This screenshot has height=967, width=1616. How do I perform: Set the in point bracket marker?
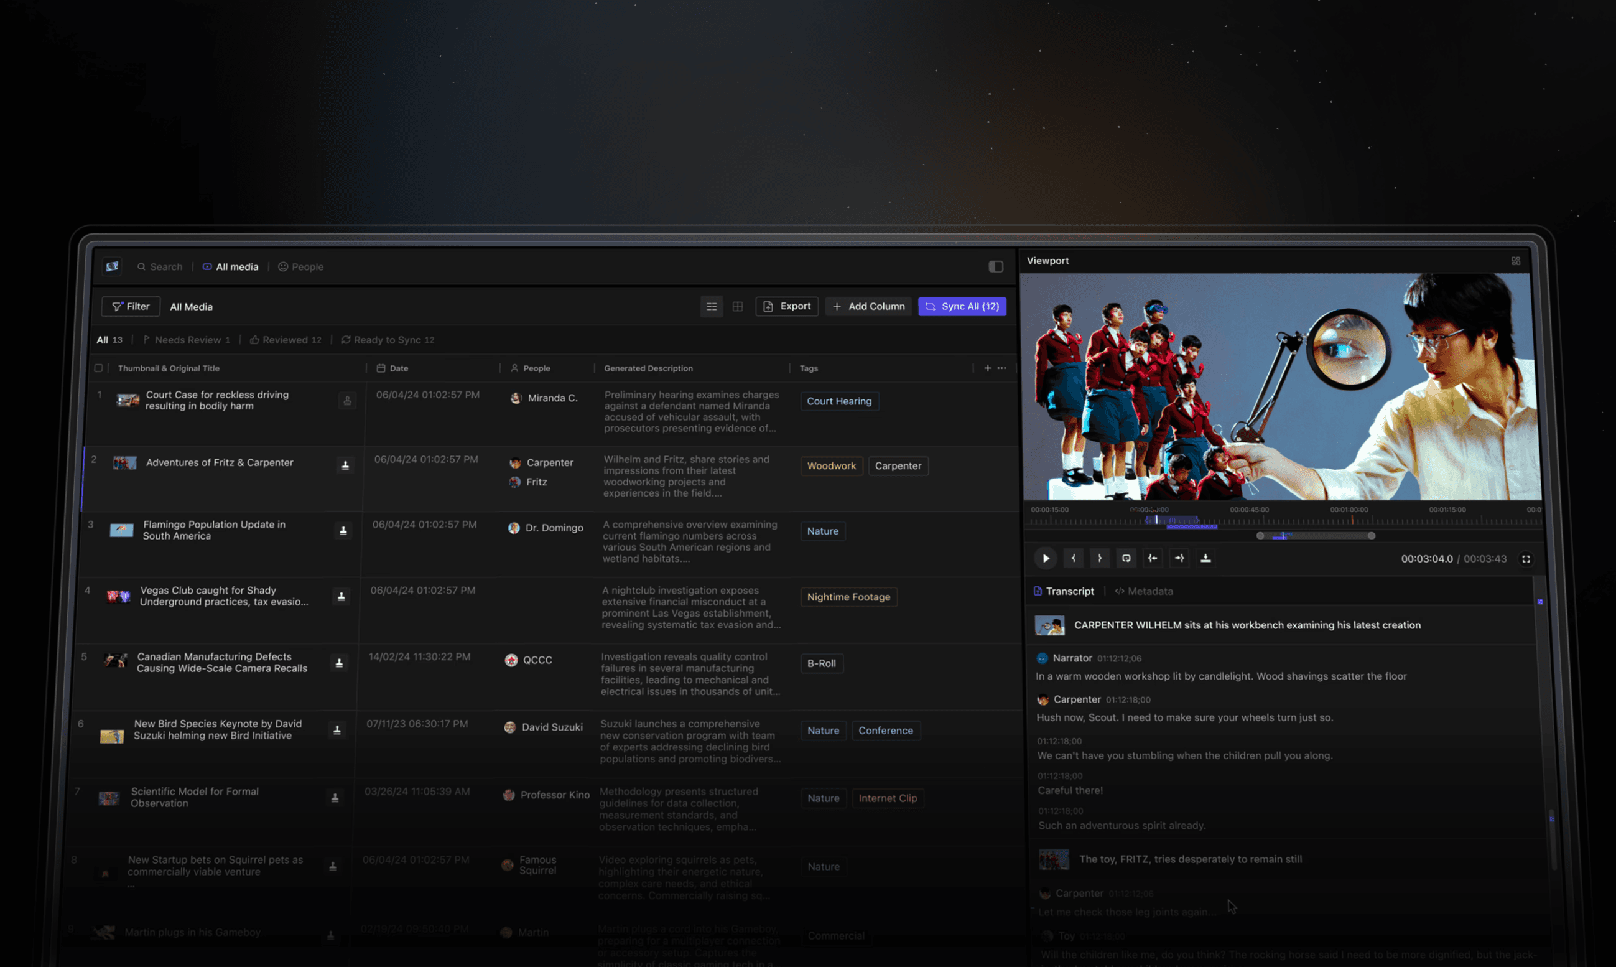point(1074,558)
